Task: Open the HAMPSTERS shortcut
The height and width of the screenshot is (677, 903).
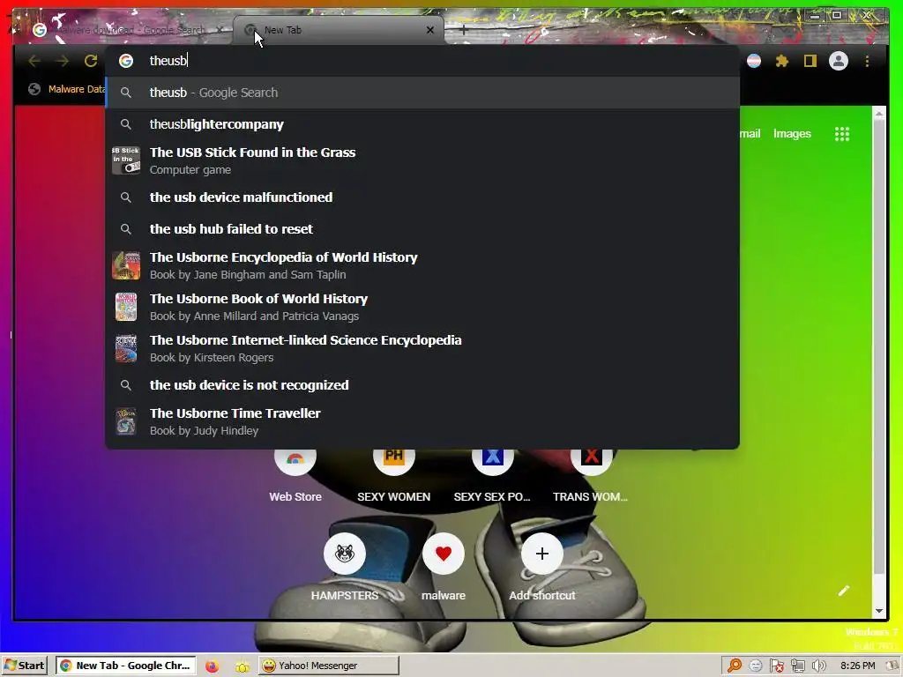Action: click(345, 567)
